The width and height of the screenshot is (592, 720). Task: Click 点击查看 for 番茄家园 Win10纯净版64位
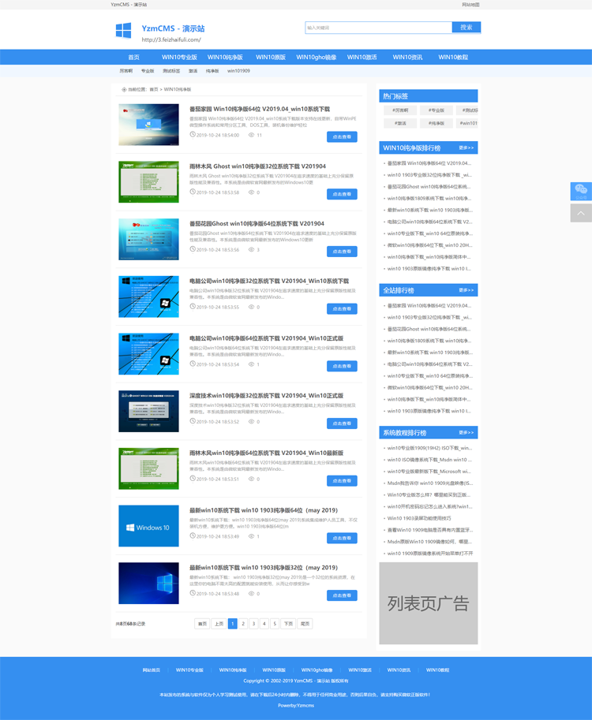click(342, 137)
